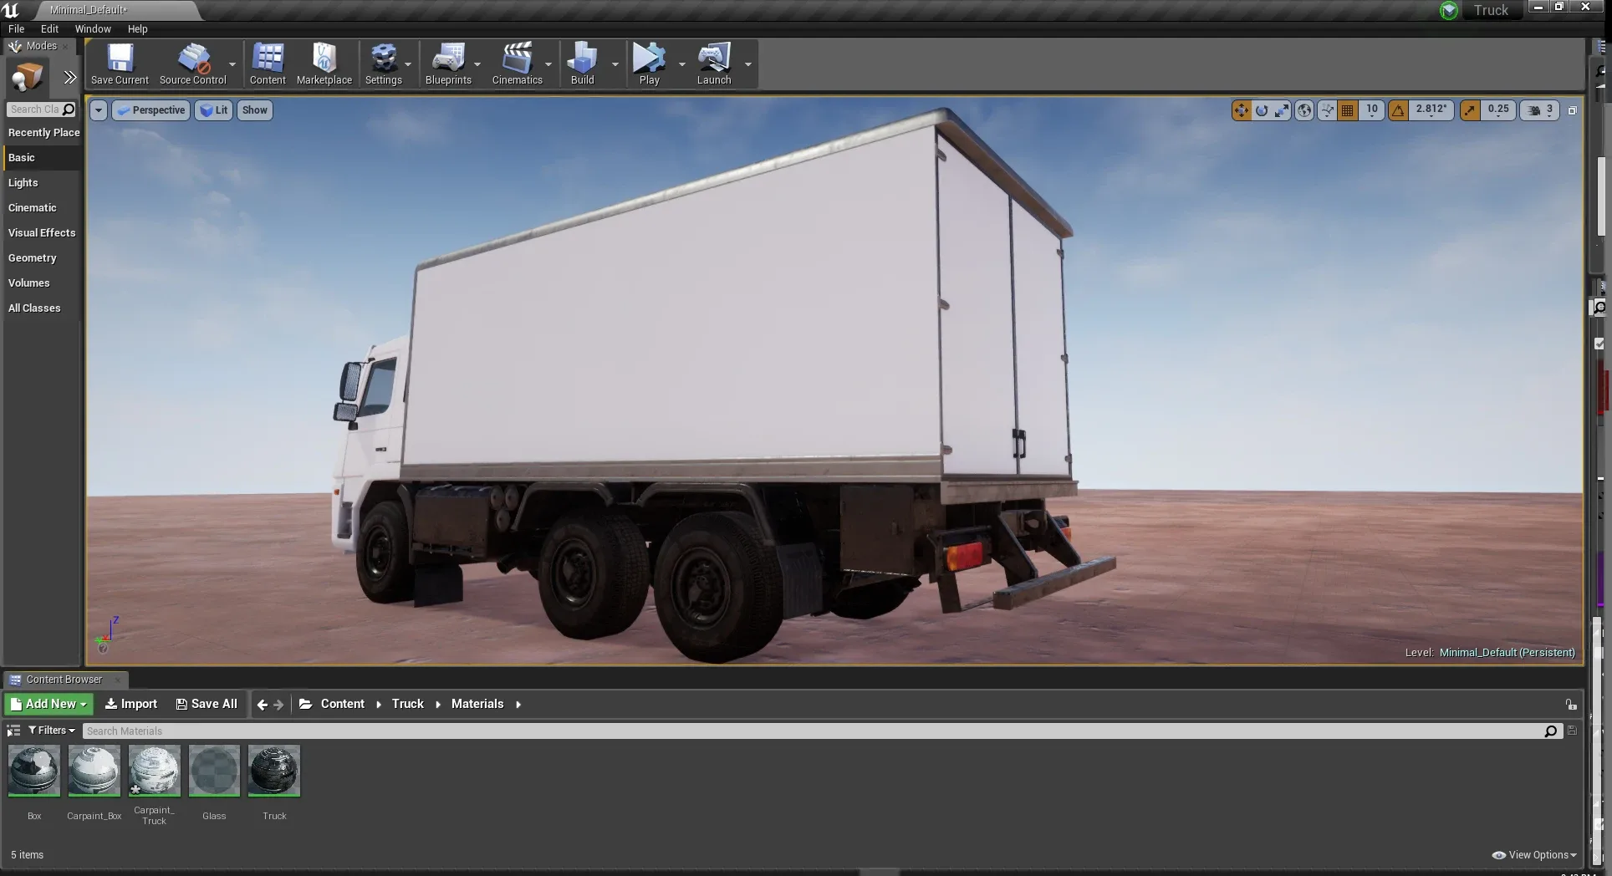Toggle snap to grid
The width and height of the screenshot is (1612, 876).
pos(1347,109)
